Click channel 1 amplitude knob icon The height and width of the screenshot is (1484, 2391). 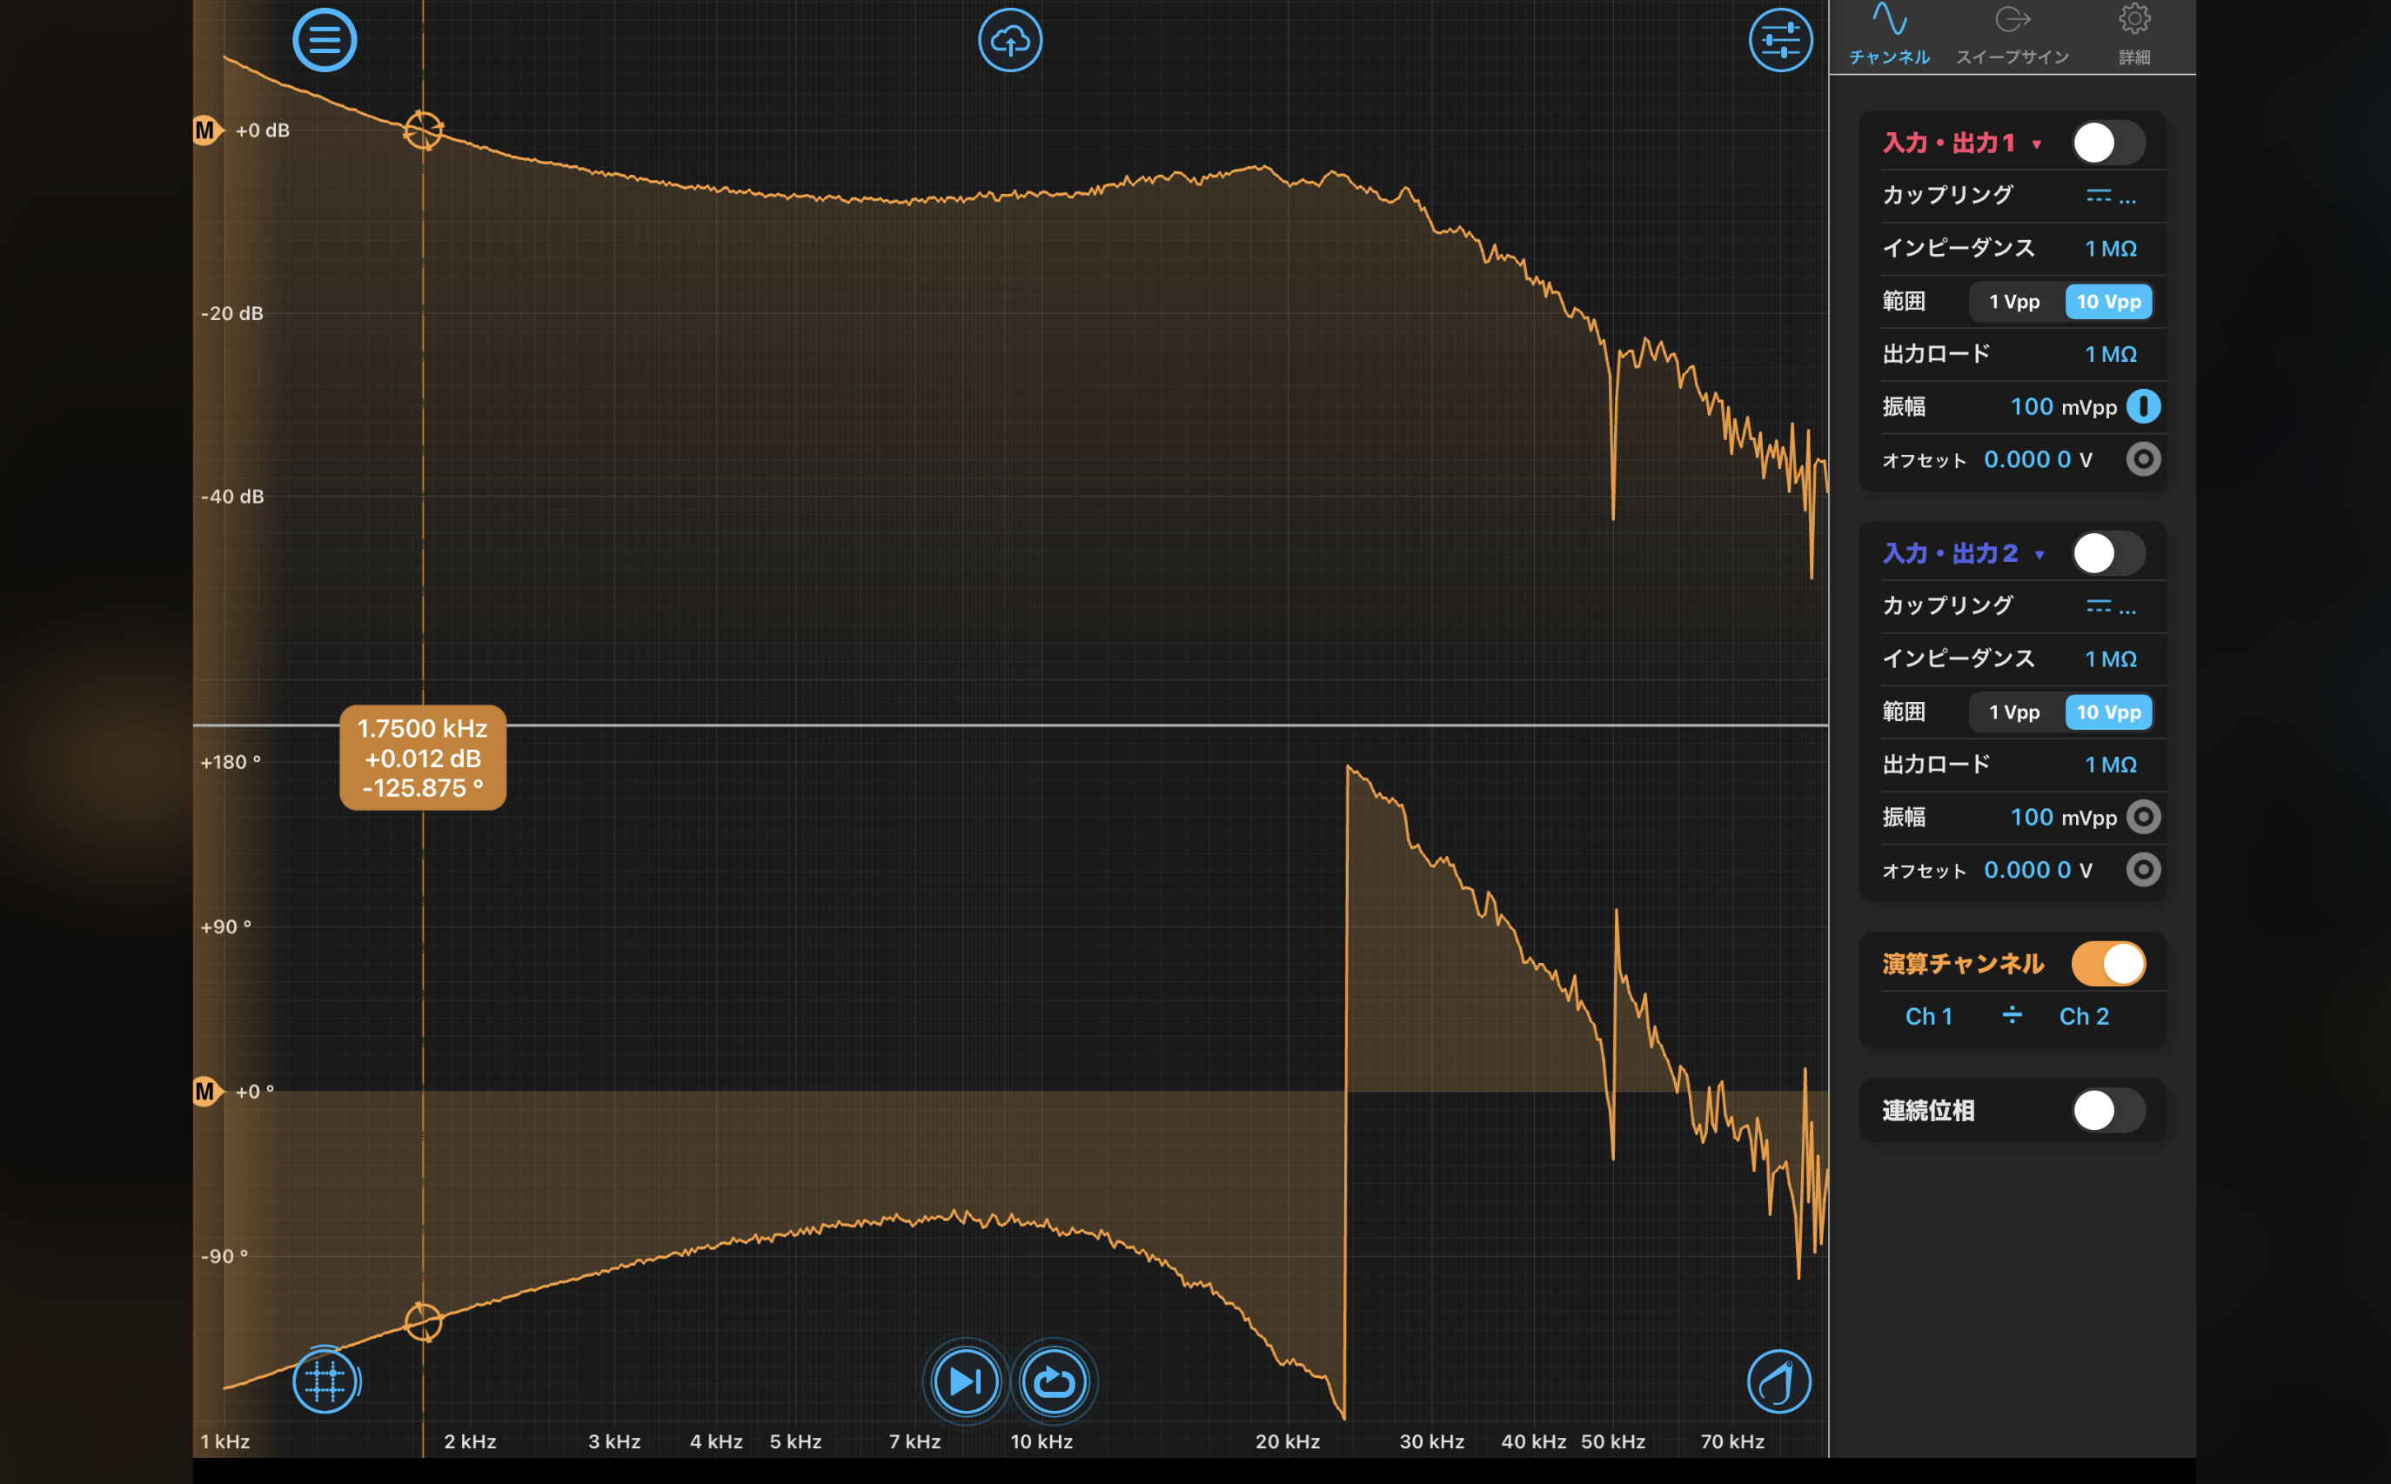click(x=2143, y=406)
